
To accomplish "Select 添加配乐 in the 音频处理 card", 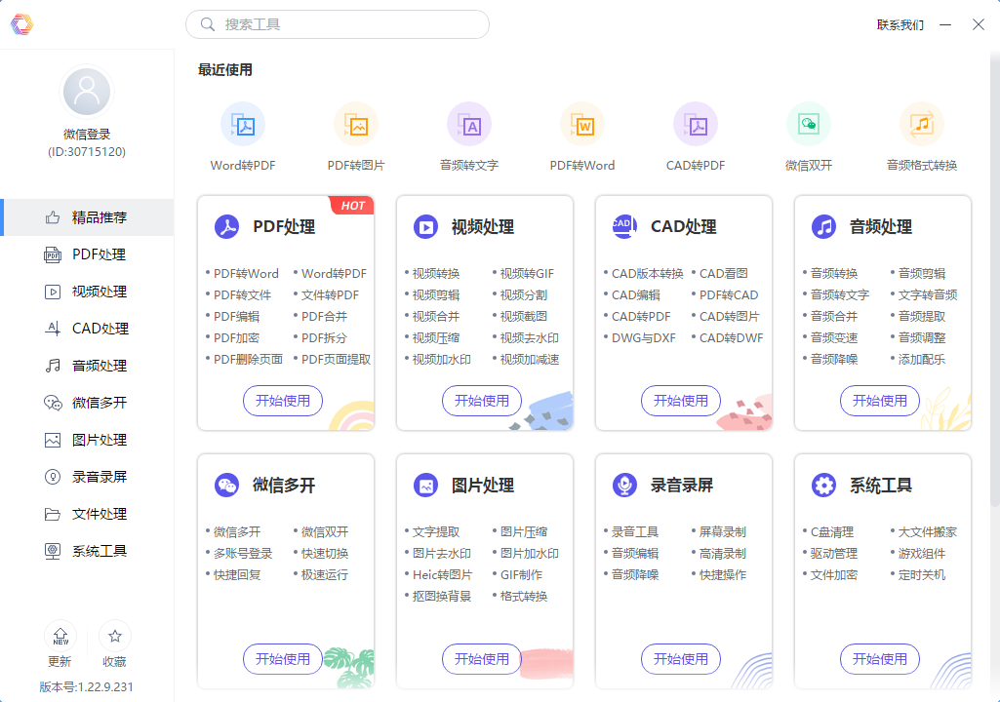I will coord(922,360).
